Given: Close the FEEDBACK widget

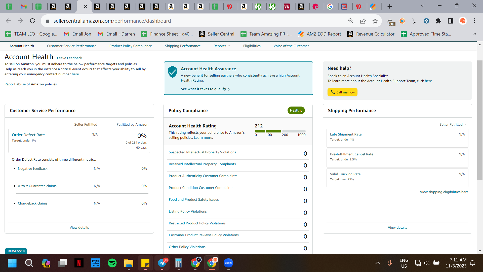Looking at the screenshot, I should [x=24, y=251].
